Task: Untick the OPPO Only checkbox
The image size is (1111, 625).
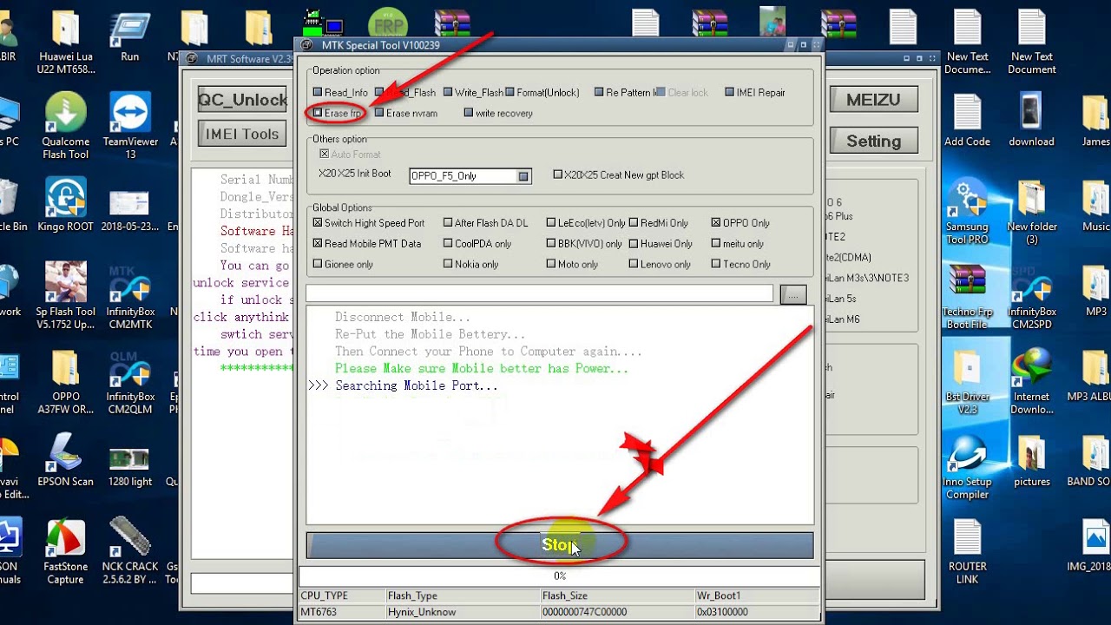Action: click(x=716, y=223)
